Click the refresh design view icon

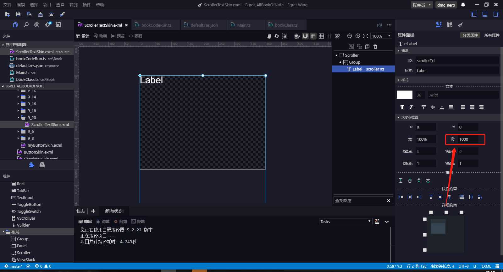click(277, 36)
